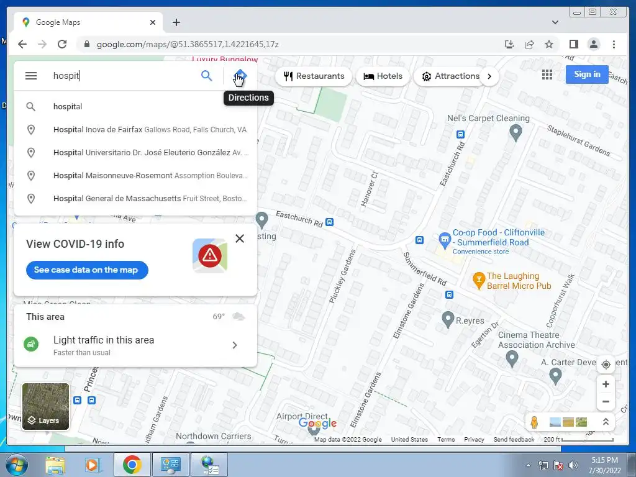636x477 pixels.
Task: Click the green traffic car icon
Action: point(31,345)
